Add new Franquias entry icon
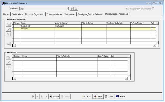The image size is (165, 102). (8, 58)
